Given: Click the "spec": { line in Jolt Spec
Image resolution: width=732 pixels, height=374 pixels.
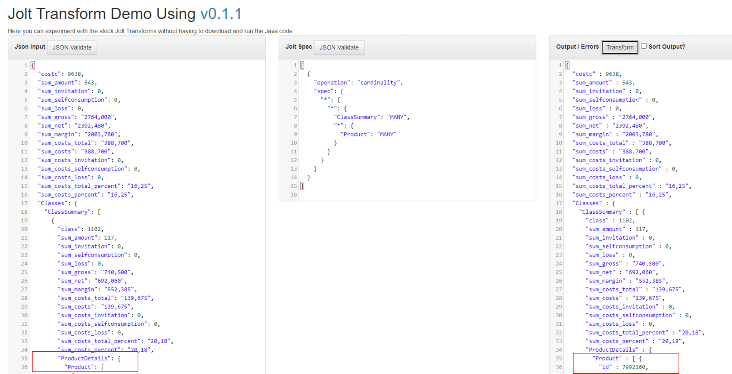Looking at the screenshot, I should pos(329,91).
